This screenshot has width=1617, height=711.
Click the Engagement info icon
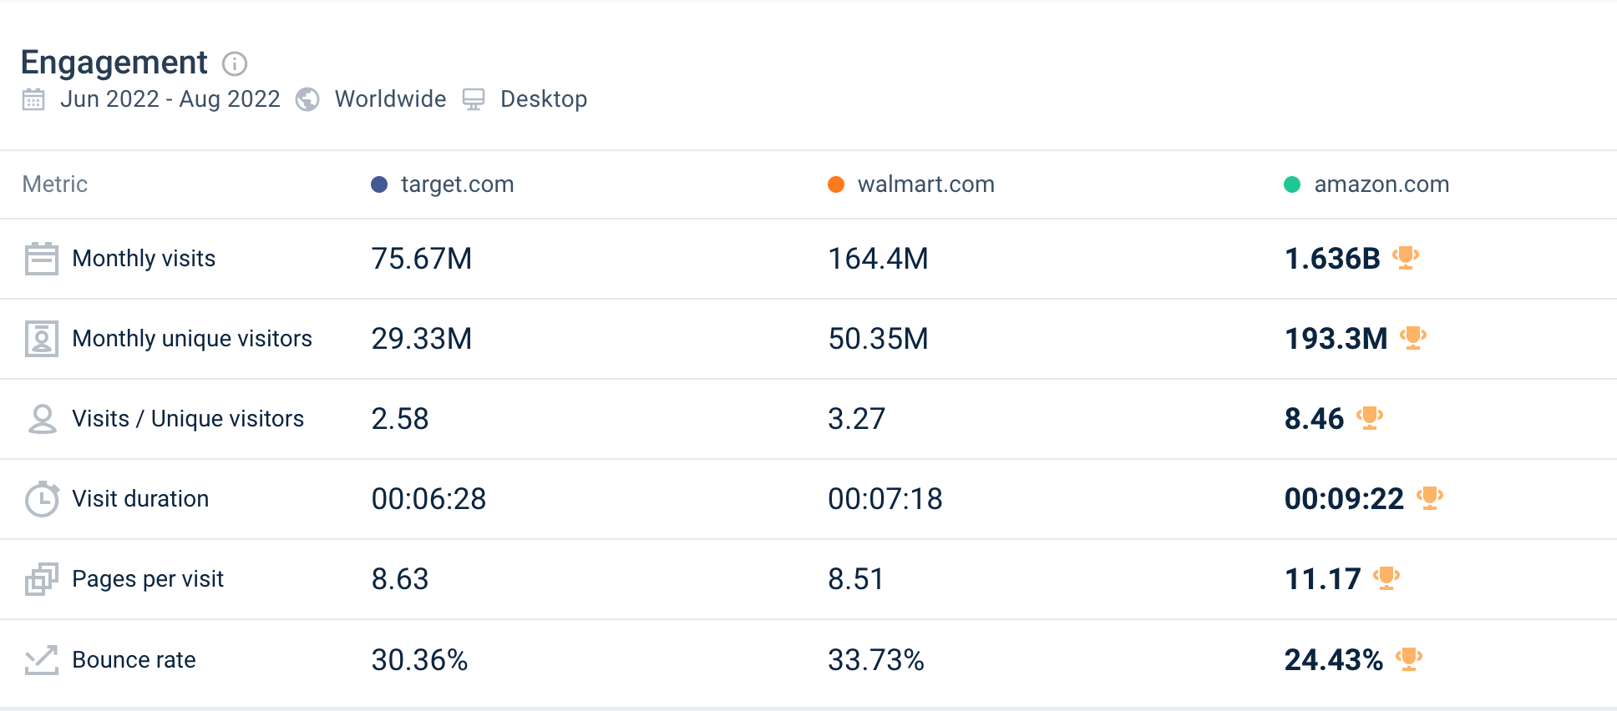235,63
